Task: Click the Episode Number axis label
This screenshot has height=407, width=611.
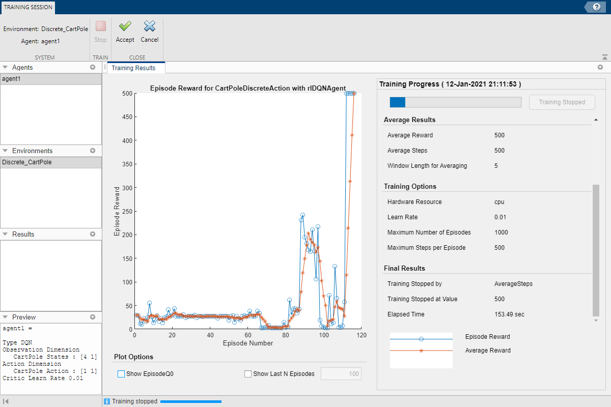Action: [x=248, y=343]
